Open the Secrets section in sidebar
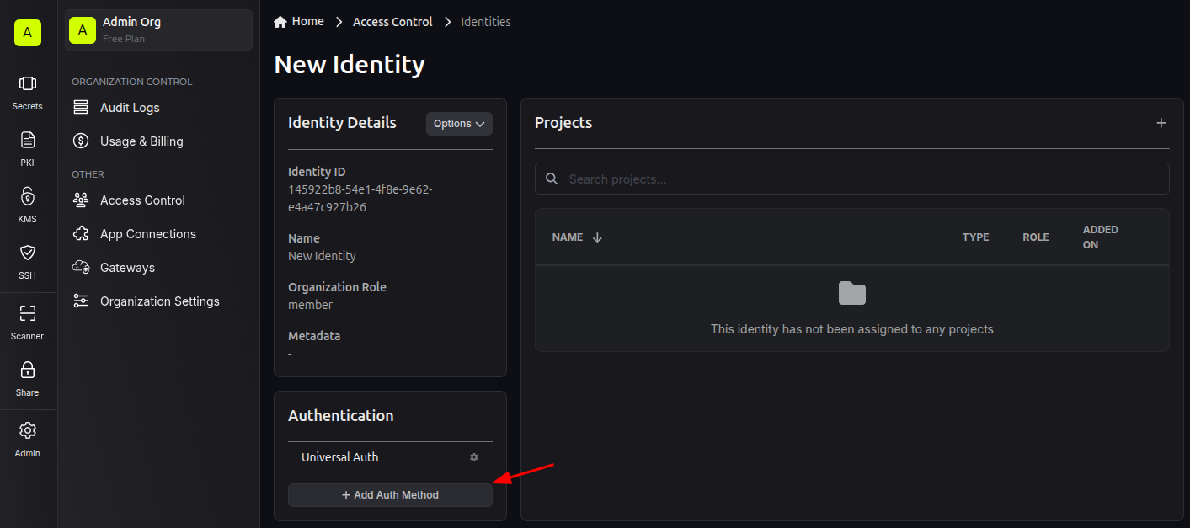 pos(27,92)
